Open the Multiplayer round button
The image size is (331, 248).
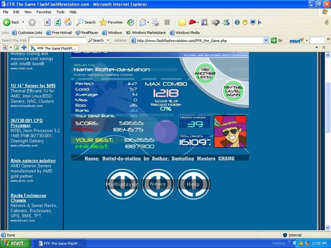point(122,184)
